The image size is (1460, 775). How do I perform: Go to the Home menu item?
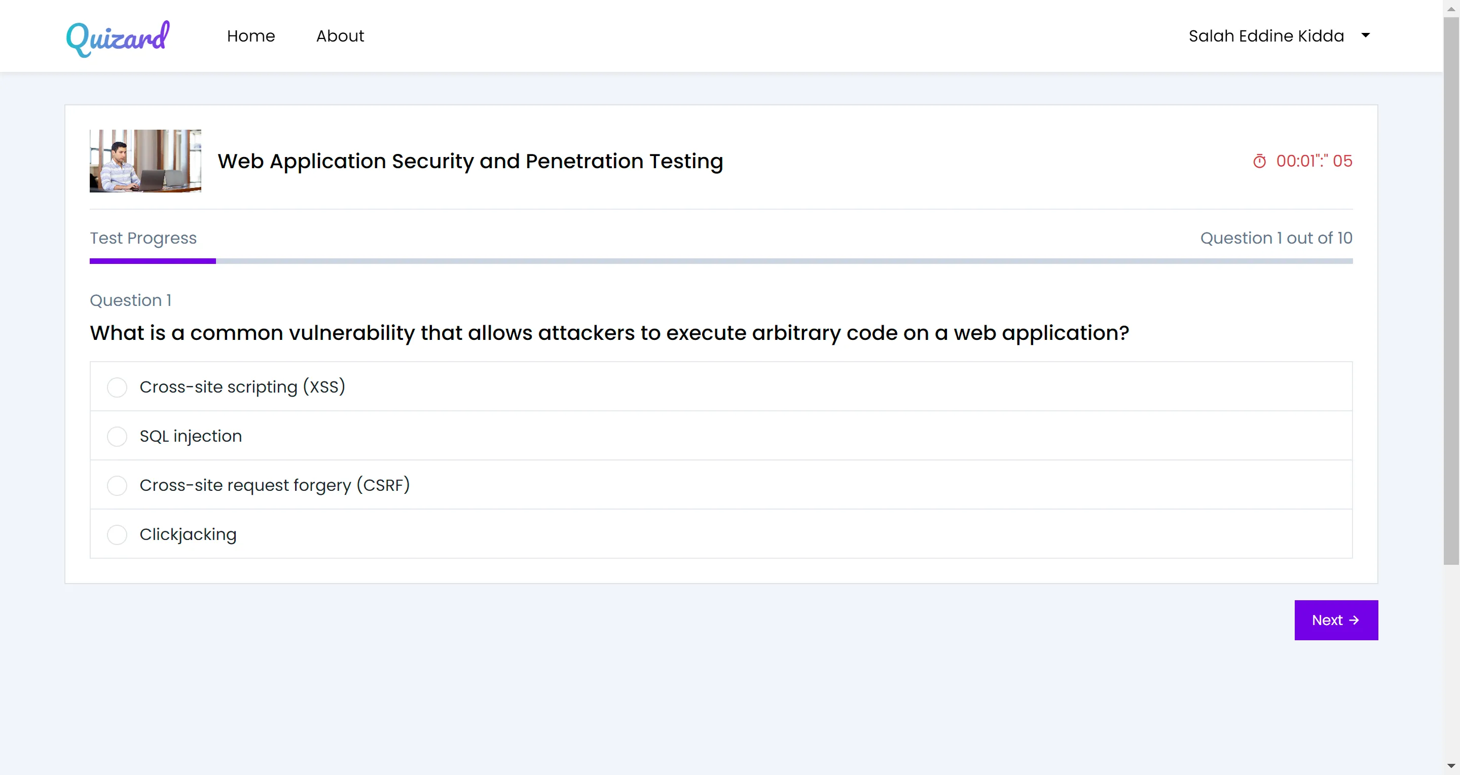(250, 35)
